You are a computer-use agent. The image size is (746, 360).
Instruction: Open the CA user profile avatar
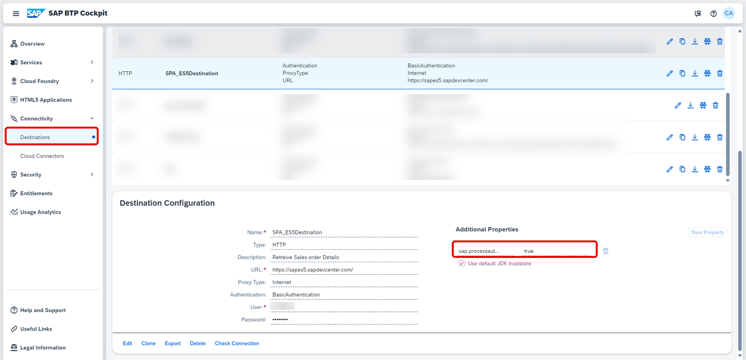pyautogui.click(x=729, y=13)
